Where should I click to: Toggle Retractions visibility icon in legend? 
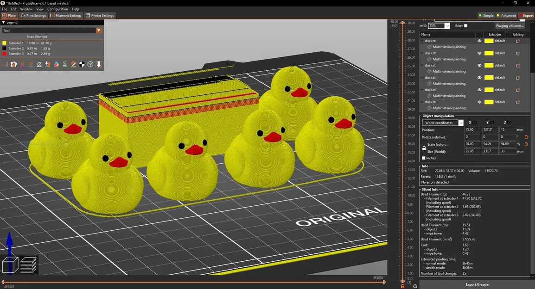(23, 64)
